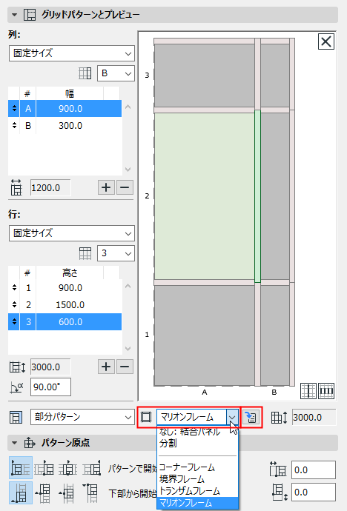Select the fourth horizontal pattern origin icon
The height and width of the screenshot is (511, 347).
(92, 468)
